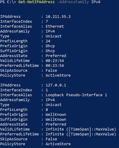The height and width of the screenshot is (148, 119).
Task: Click the PrefixLength value 8
Action: pyautogui.click(x=47, y=110)
